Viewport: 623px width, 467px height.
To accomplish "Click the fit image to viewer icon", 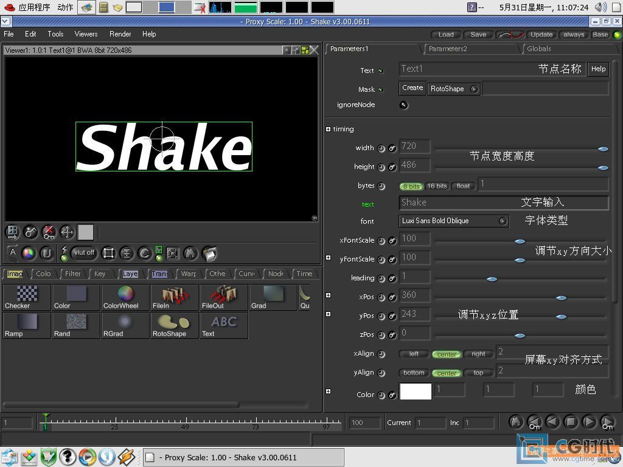I will click(x=172, y=254).
